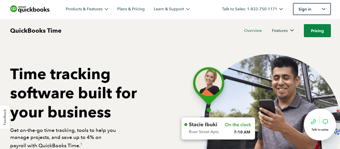Viewport: 340px width, 149px height.
Task: Open the Learn & Support dropdown
Action: 172,9
